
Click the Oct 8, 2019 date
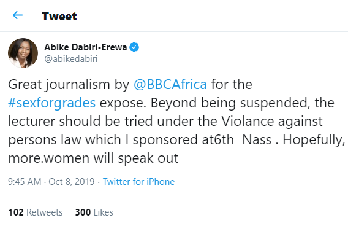72,182
